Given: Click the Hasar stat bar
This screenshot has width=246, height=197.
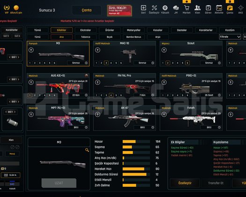Looking at the screenshot, I should pyautogui.click(x=136, y=142).
